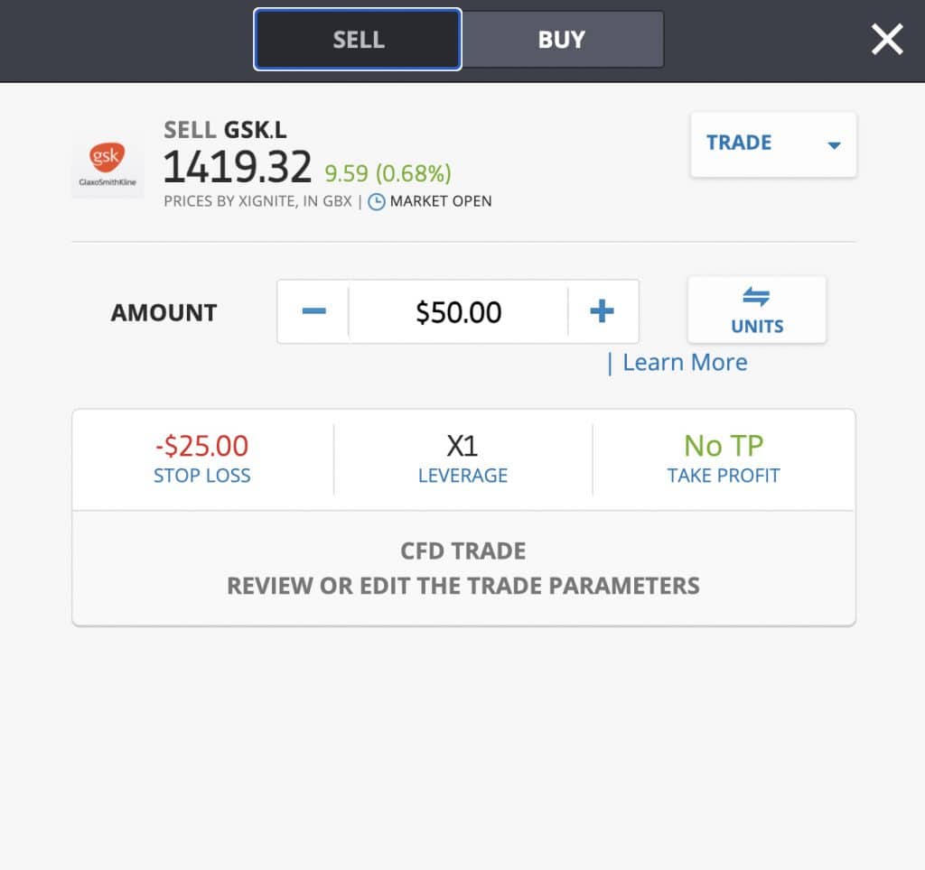Click the 1419.32 sell price
925x870 pixels.
[238, 167]
